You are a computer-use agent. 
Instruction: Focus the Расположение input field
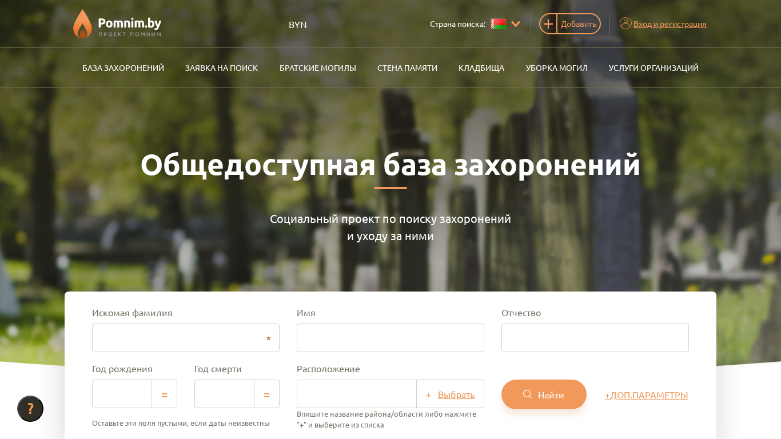(x=357, y=394)
